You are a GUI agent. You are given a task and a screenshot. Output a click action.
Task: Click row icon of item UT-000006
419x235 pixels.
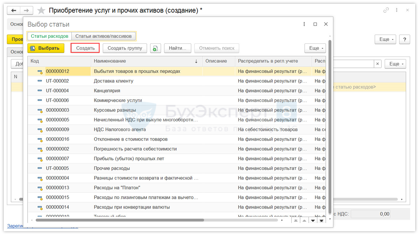click(x=40, y=100)
